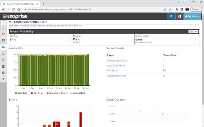Open the help question mark icon

[x=3, y=79]
